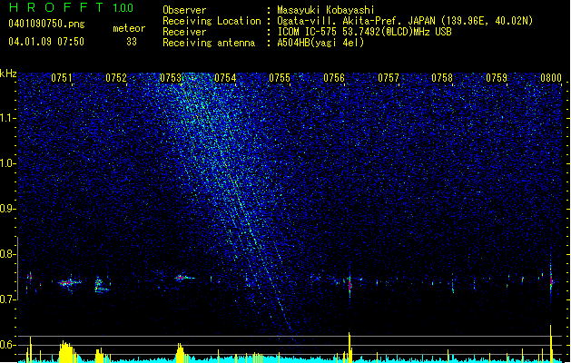Click the Receiving antenna label
This screenshot has width=571, height=363.
coord(209,43)
